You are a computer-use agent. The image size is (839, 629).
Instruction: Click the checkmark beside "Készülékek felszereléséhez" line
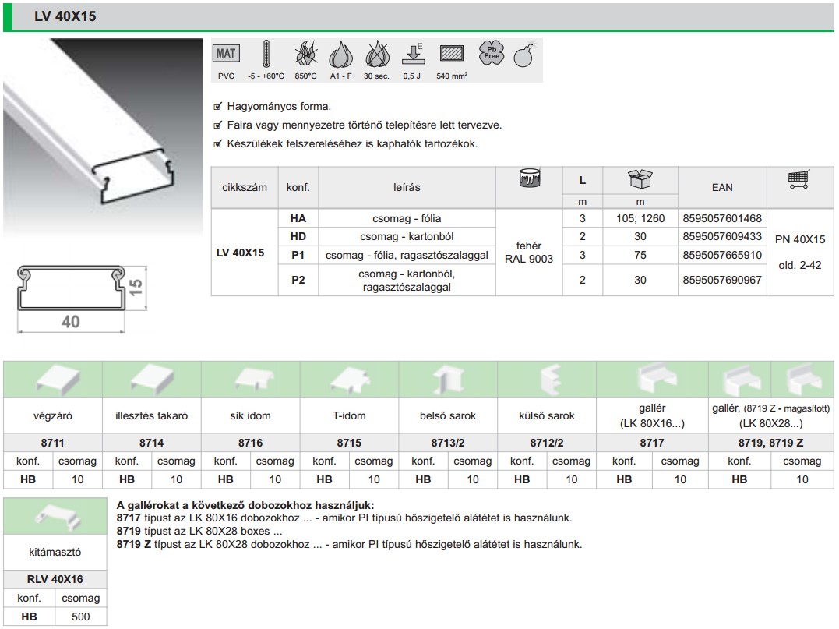[x=217, y=144]
